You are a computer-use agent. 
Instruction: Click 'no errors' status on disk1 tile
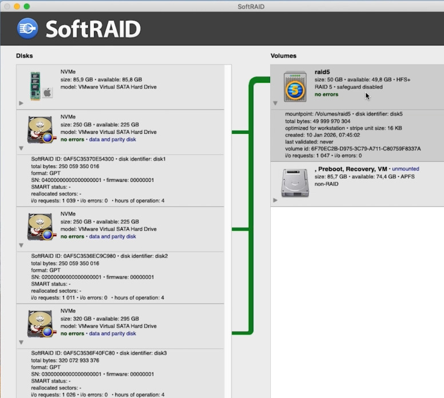[72, 140]
